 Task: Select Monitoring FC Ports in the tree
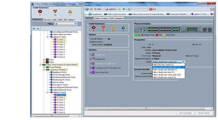point(61,80)
